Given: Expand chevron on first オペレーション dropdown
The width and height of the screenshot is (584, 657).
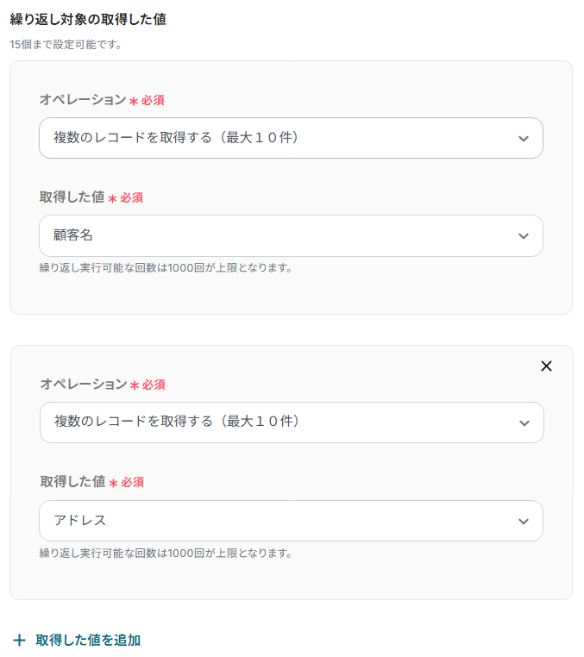Looking at the screenshot, I should click(x=524, y=139).
